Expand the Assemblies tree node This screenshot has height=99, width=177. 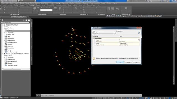coord(4,46)
